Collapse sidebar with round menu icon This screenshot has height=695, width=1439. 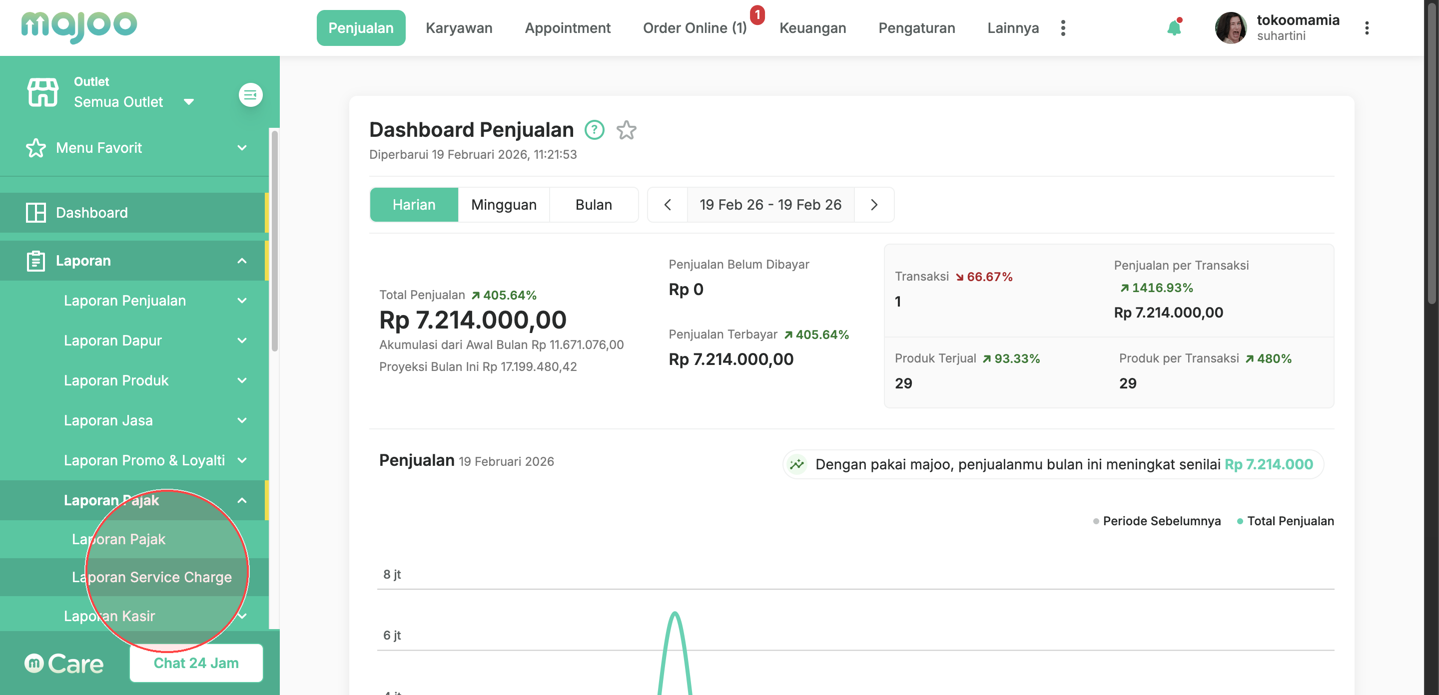point(250,95)
